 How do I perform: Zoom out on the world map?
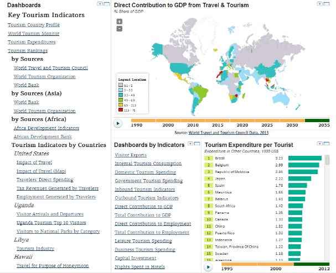(120, 28)
